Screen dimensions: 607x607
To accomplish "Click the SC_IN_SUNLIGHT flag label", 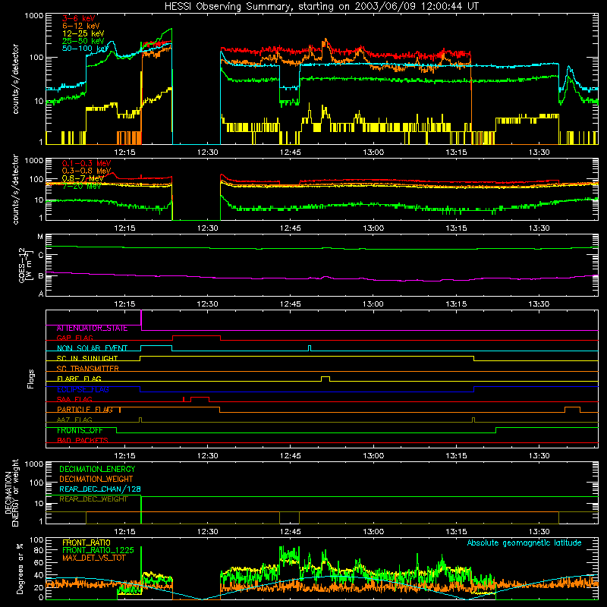I will click(87, 358).
